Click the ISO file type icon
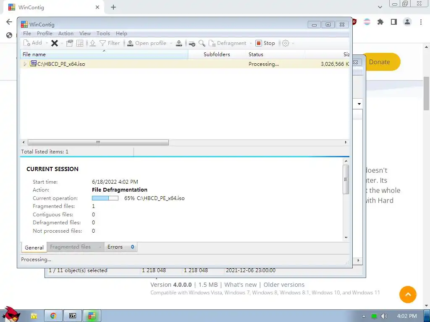This screenshot has height=322, width=430. tap(33, 64)
